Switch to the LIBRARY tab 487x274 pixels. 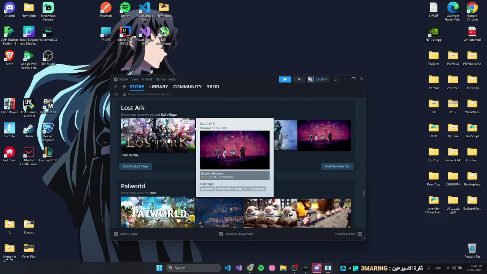[159, 87]
